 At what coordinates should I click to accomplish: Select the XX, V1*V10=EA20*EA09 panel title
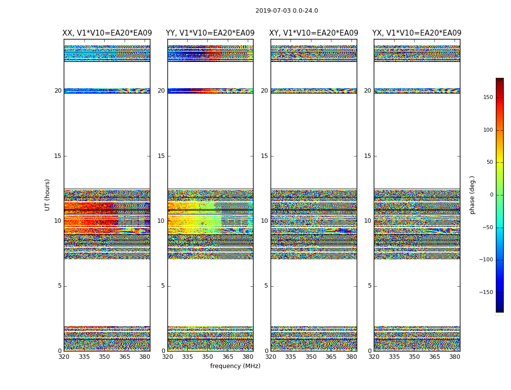pos(107,33)
